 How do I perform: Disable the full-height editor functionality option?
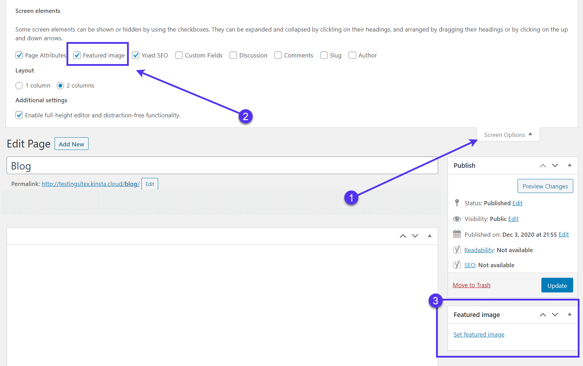pyautogui.click(x=19, y=115)
